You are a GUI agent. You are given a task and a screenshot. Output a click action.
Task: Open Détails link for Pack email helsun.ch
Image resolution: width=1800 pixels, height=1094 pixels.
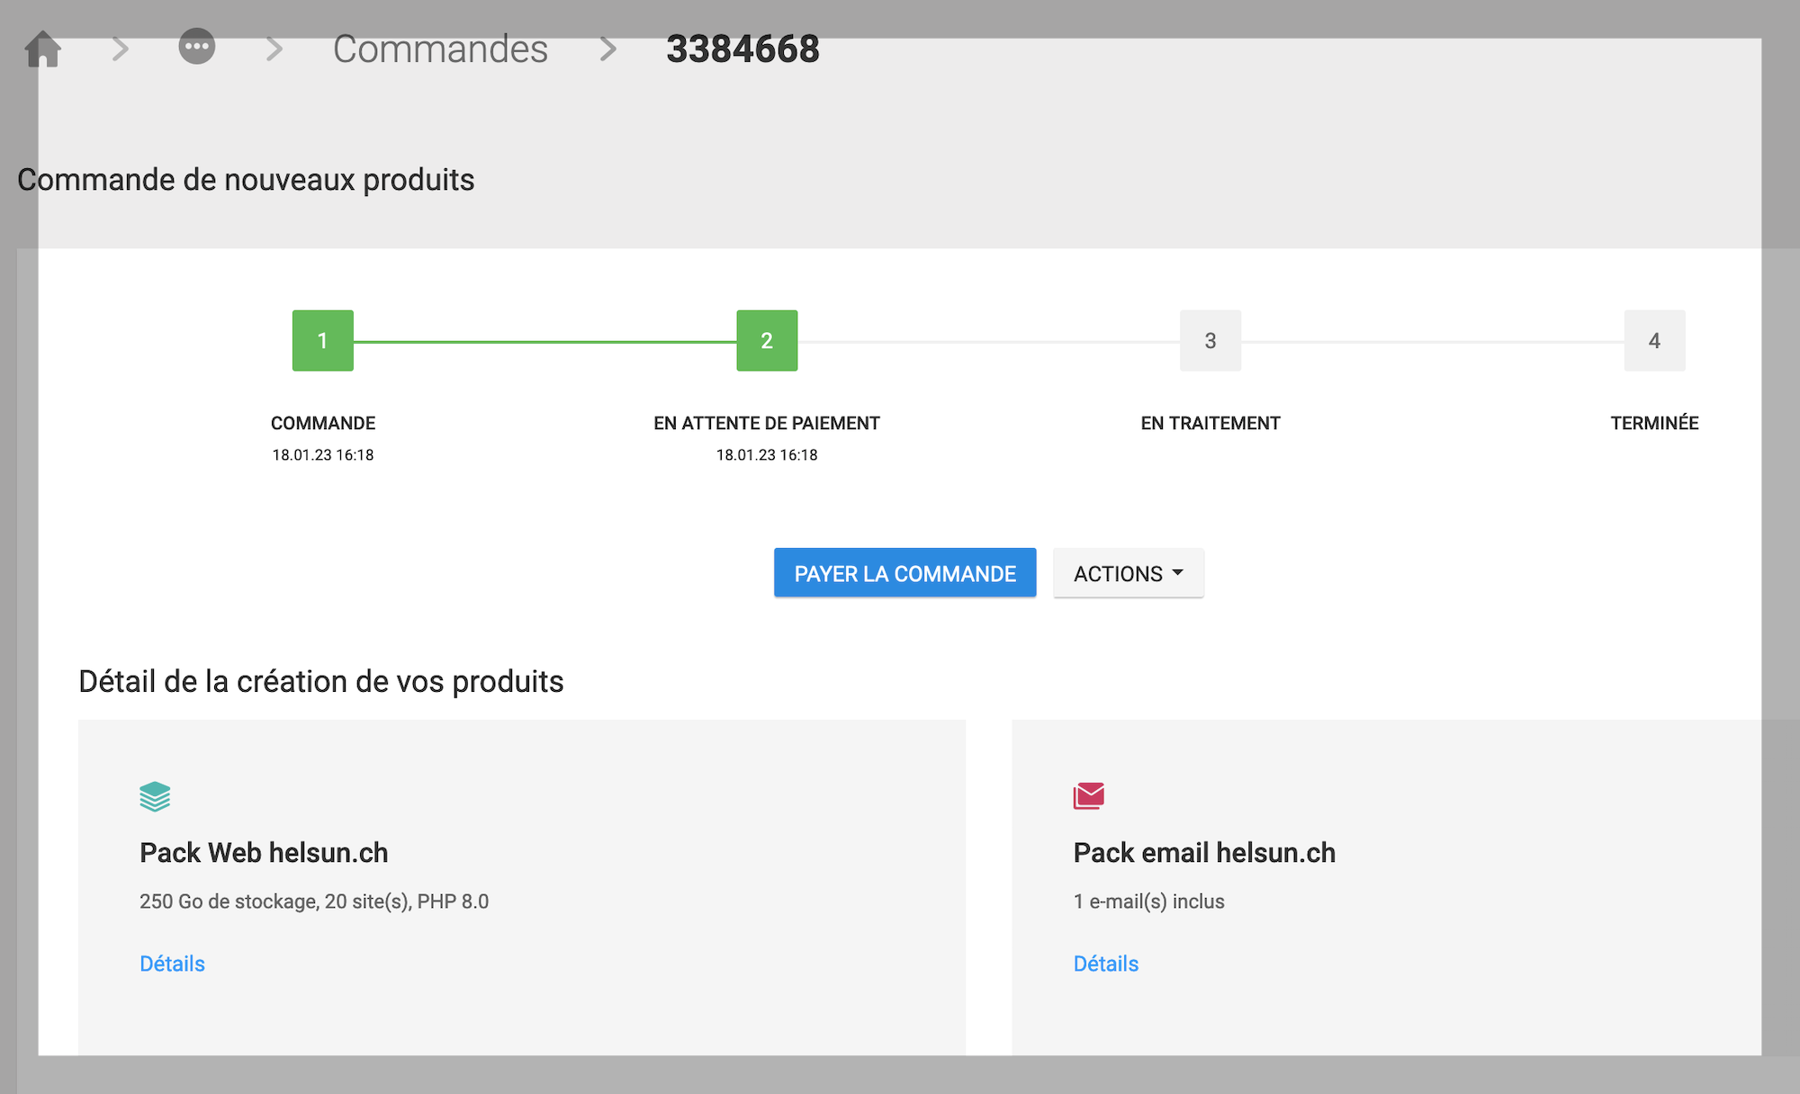(x=1105, y=964)
